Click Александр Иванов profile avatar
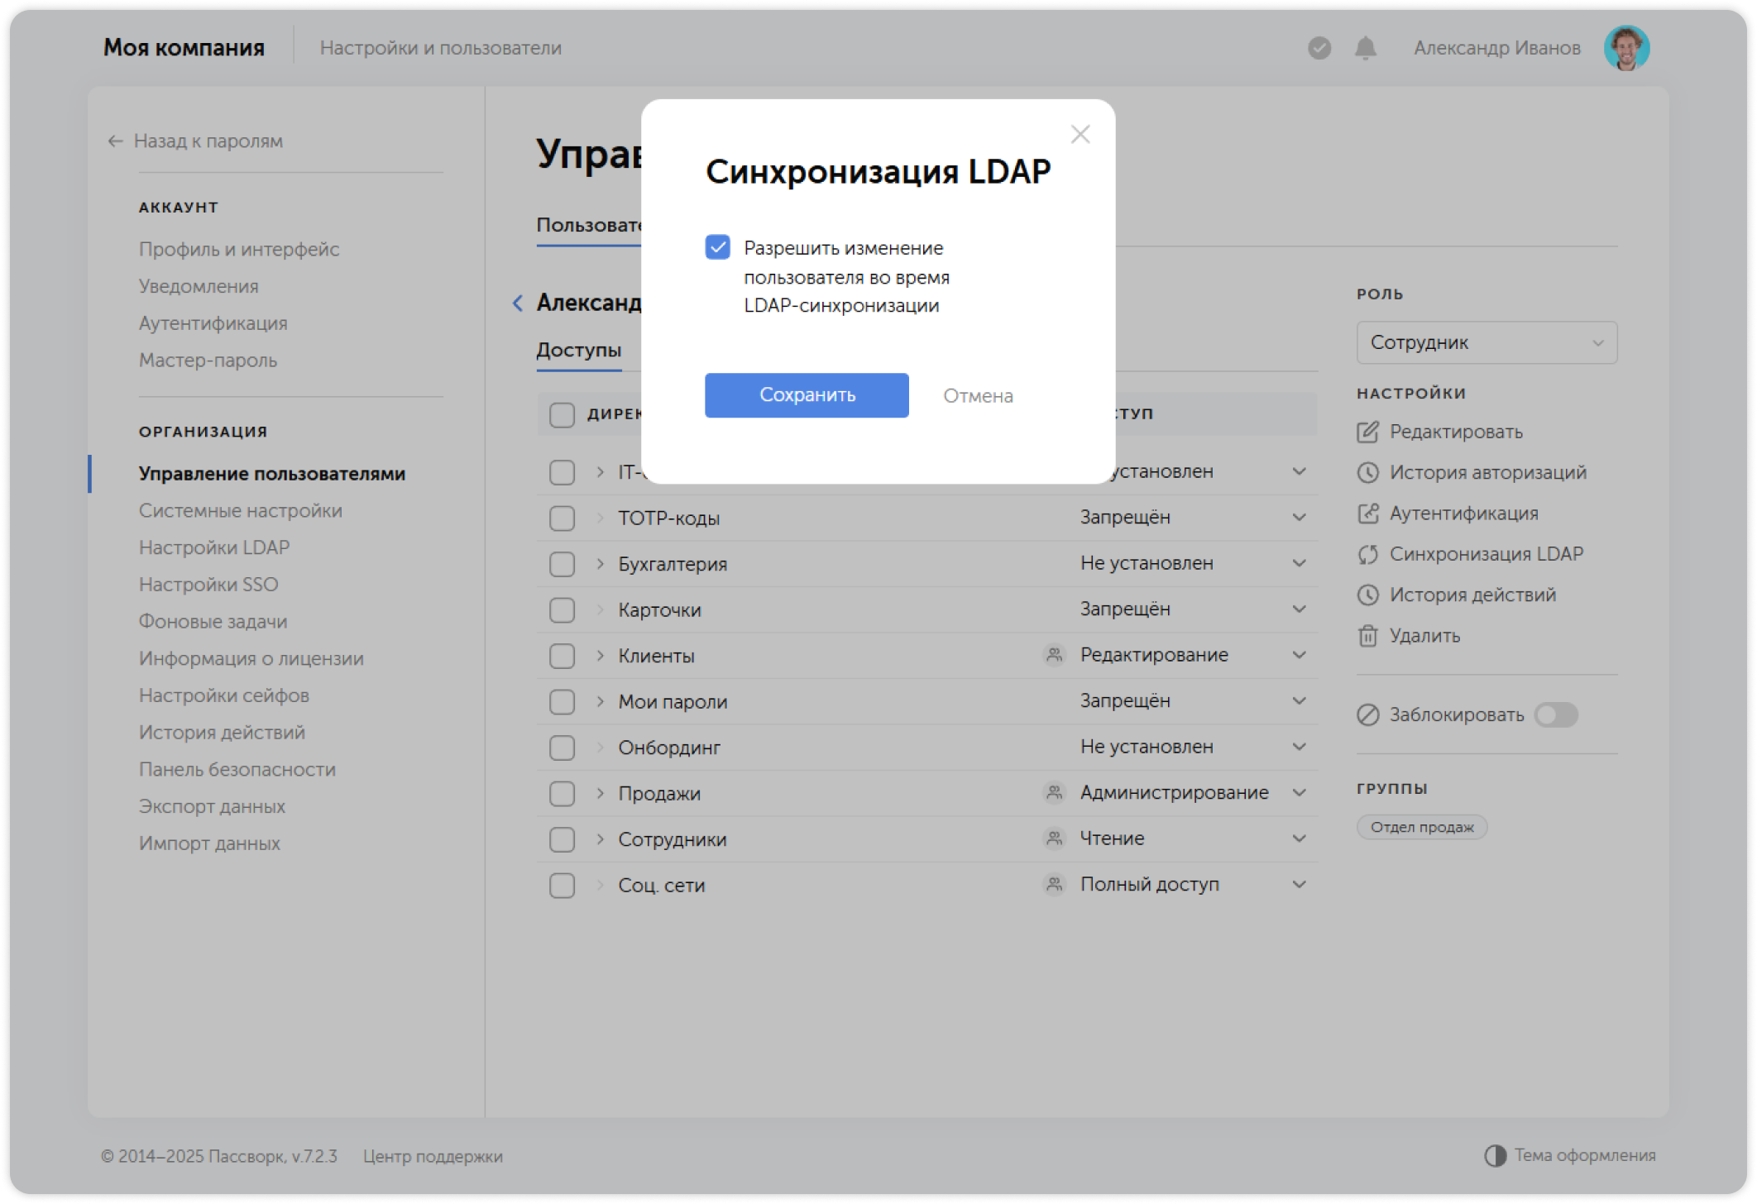 click(1625, 49)
